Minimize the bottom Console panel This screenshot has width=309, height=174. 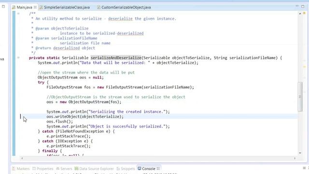[x=304, y=168]
